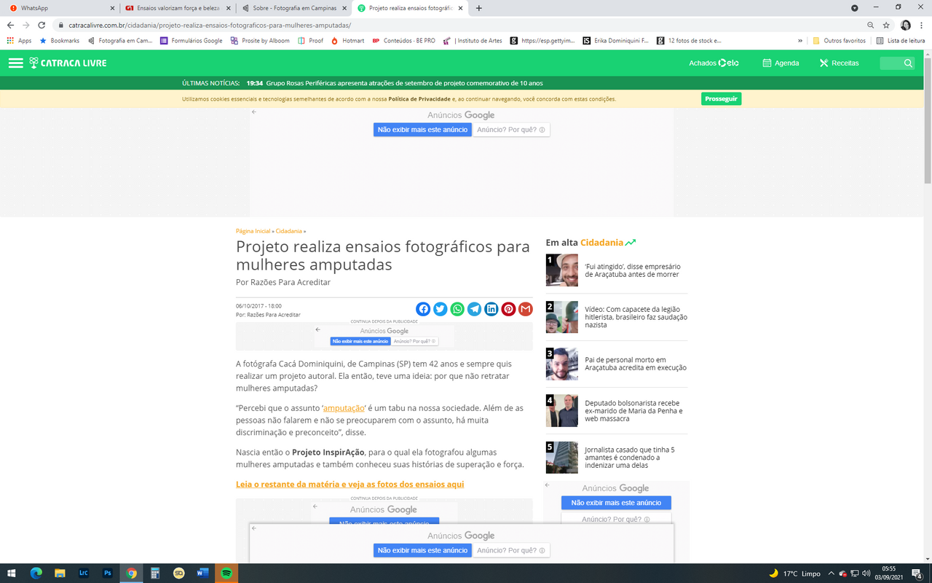
Task: Open the Chrome tab search dropdown
Action: (x=855, y=8)
